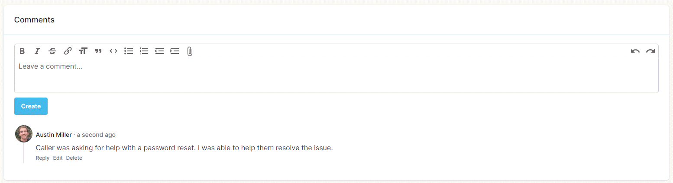Viewport: 673px width, 183px height.
Task: Start a numbered list
Action: [x=144, y=51]
